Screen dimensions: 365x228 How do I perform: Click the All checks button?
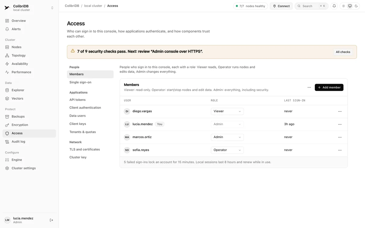(x=343, y=52)
